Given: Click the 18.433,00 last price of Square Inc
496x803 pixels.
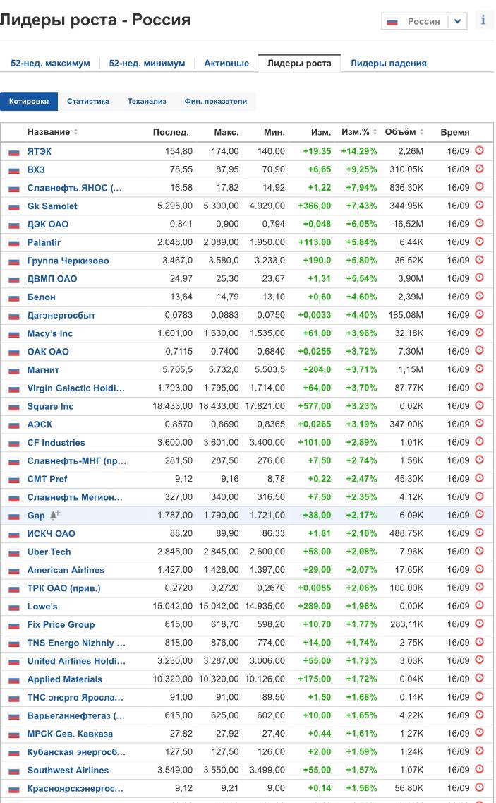Looking at the screenshot, I should tap(172, 406).
